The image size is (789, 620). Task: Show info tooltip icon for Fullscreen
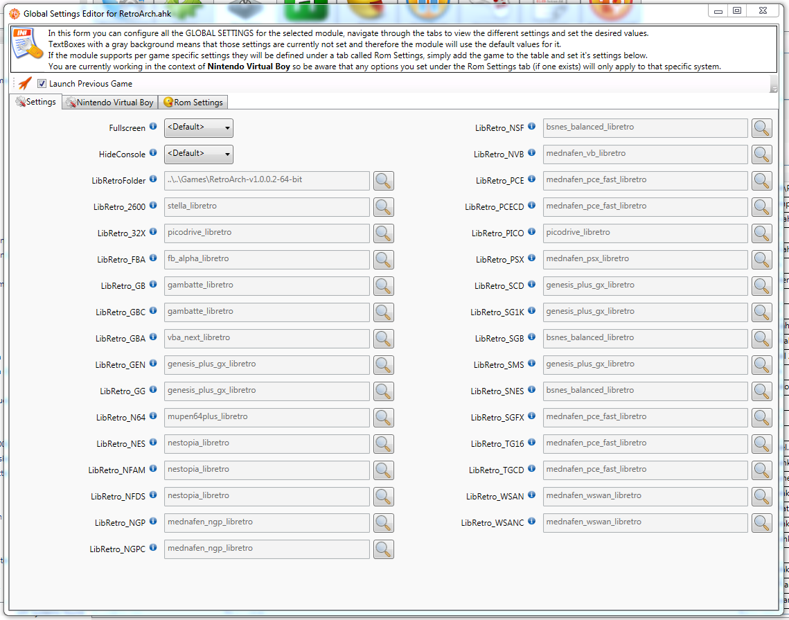point(153,126)
